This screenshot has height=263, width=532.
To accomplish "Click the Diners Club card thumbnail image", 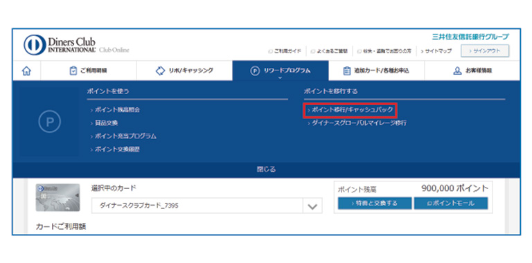I will pyautogui.click(x=57, y=197).
